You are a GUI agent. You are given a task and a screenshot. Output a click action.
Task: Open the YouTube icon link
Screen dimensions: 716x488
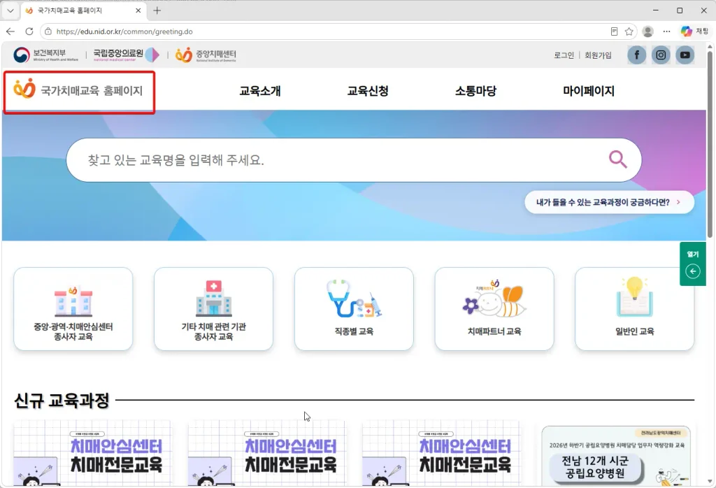[x=685, y=55]
